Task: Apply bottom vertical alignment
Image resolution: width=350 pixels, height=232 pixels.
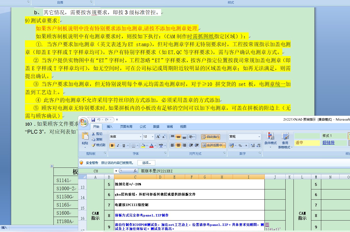Action: (184, 137)
